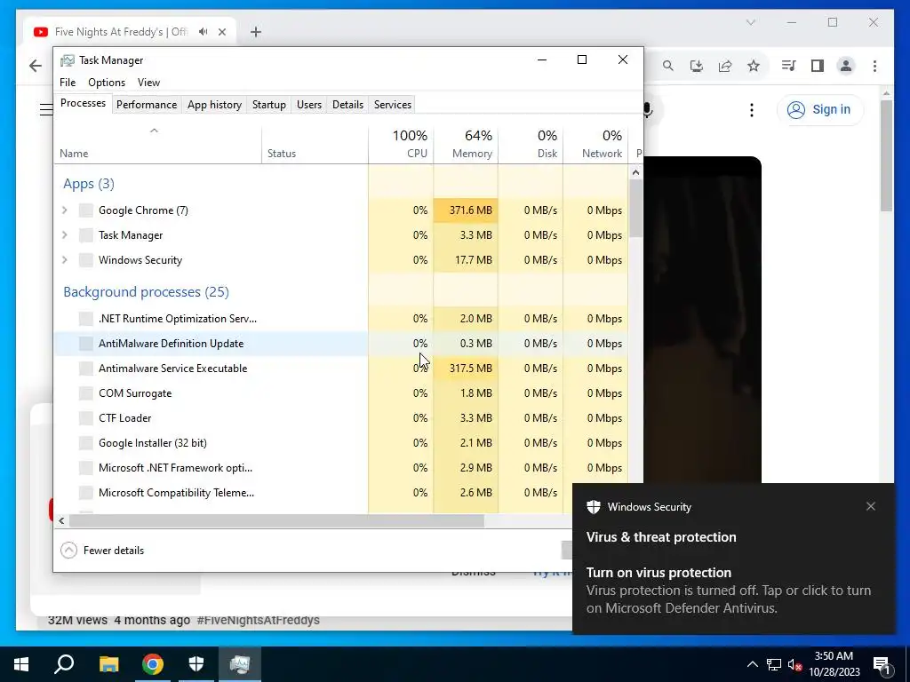Open YouTube settings three-dot menu

click(752, 110)
